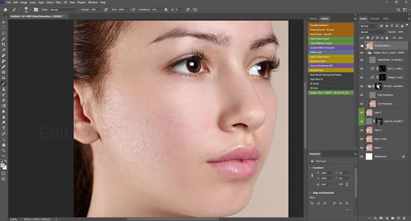Switch to the History tab

coord(313,19)
